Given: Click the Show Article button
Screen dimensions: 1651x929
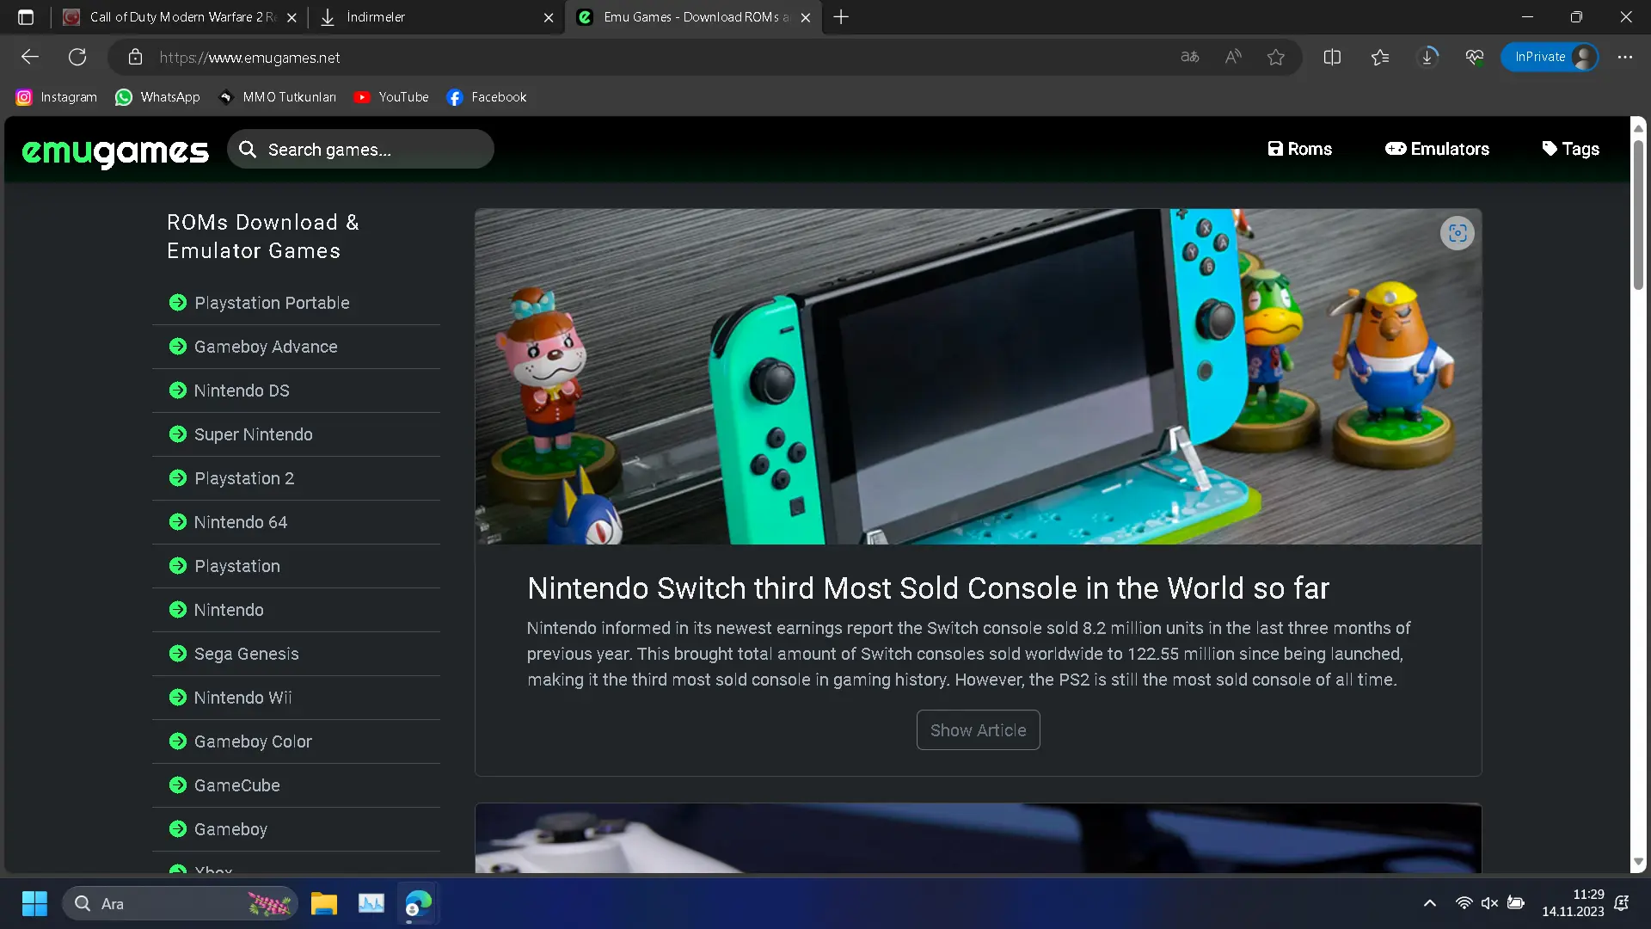Looking at the screenshot, I should [x=978, y=730].
